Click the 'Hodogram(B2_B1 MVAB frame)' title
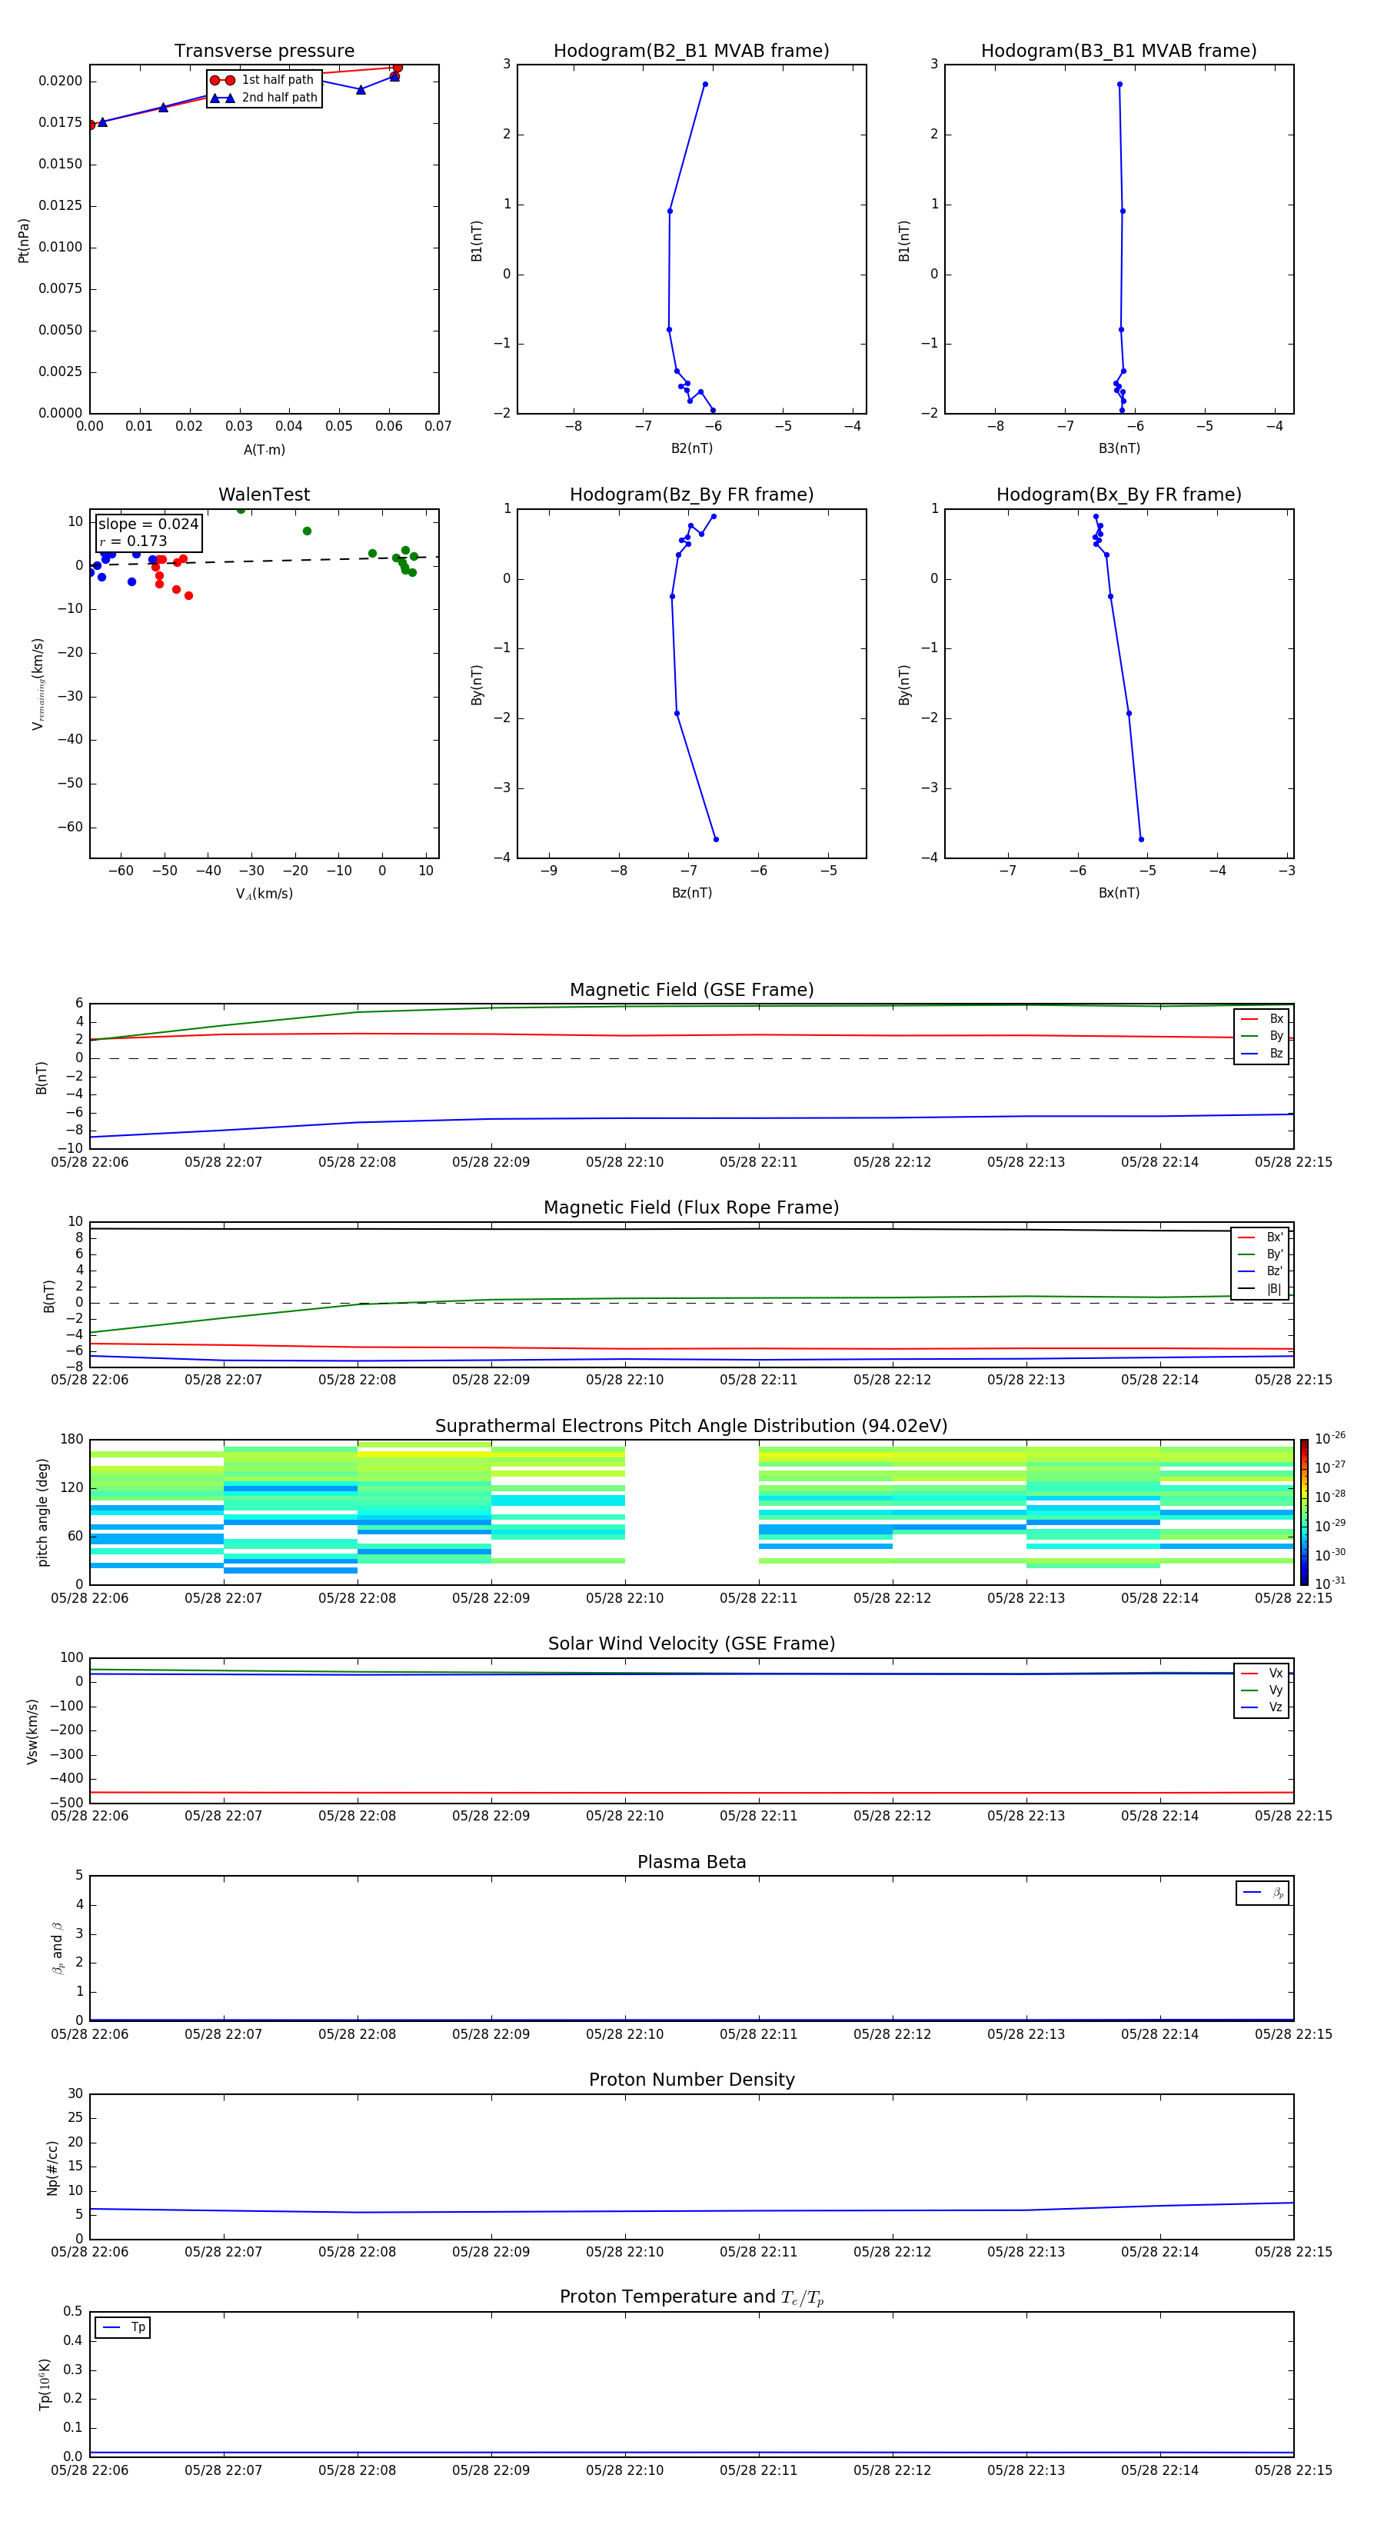The image size is (1384, 2538). coord(691,52)
